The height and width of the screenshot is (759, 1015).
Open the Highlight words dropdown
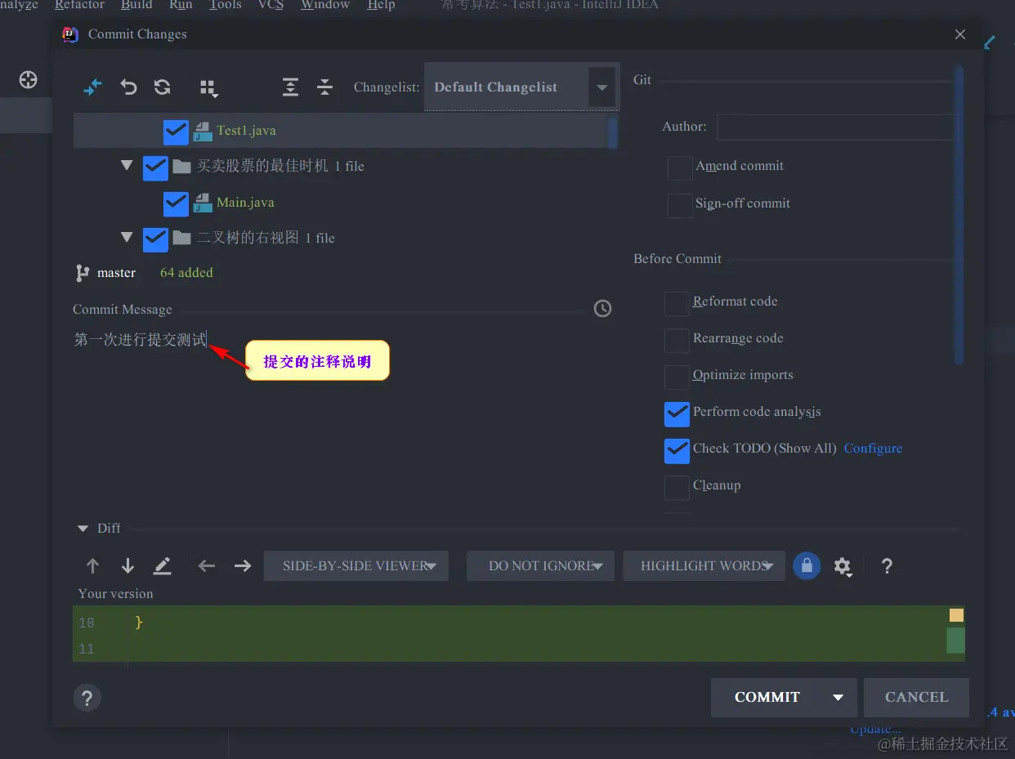tap(704, 565)
